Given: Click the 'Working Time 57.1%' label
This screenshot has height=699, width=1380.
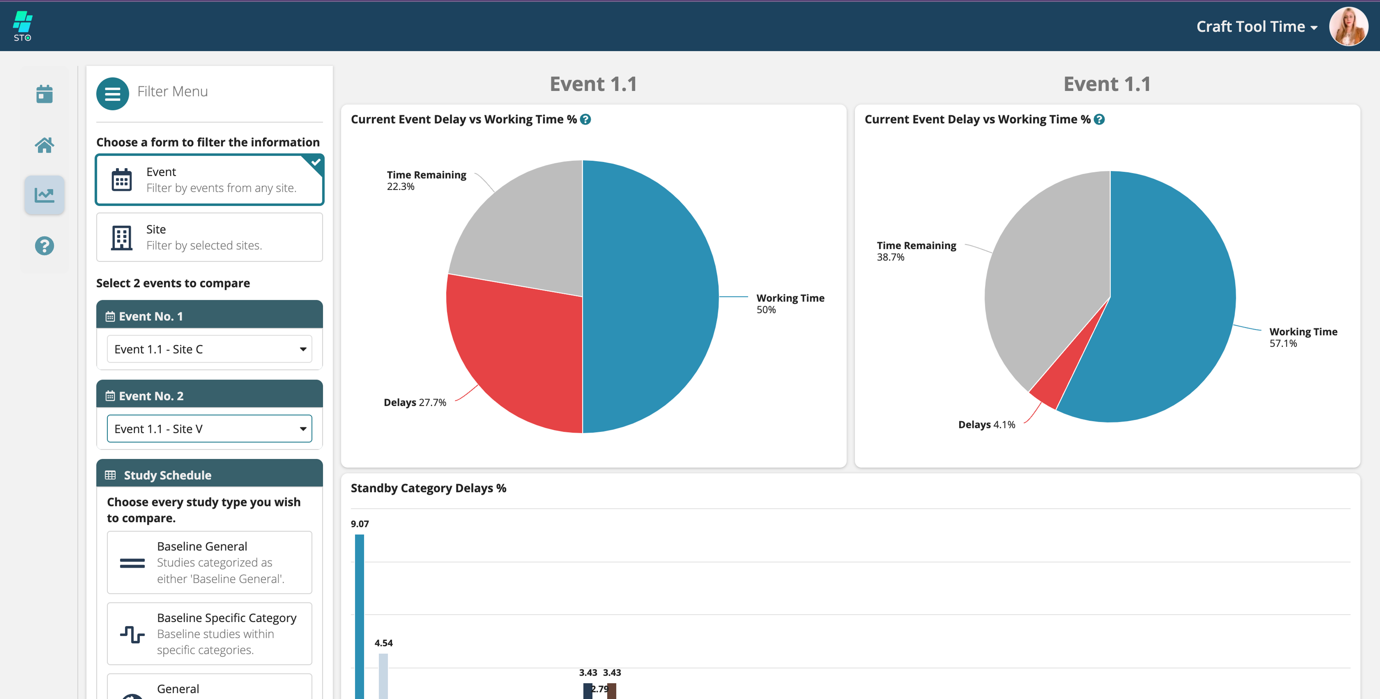Looking at the screenshot, I should pos(1303,337).
